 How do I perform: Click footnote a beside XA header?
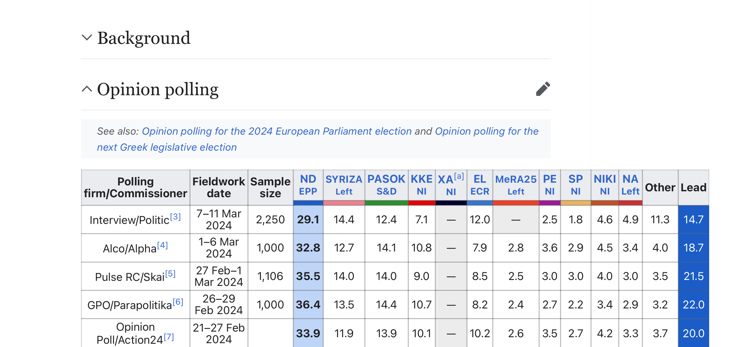[459, 176]
